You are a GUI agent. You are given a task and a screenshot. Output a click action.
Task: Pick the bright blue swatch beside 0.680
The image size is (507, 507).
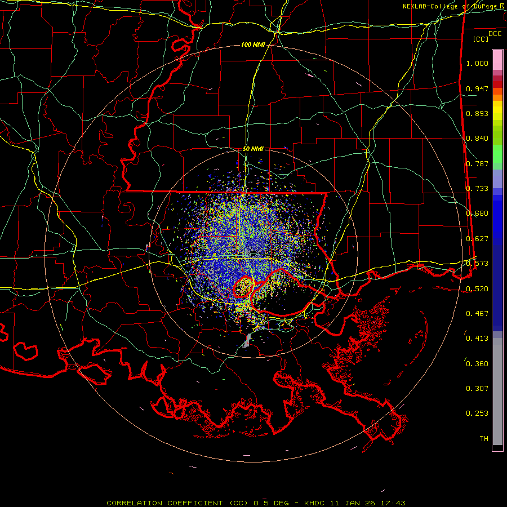click(497, 217)
